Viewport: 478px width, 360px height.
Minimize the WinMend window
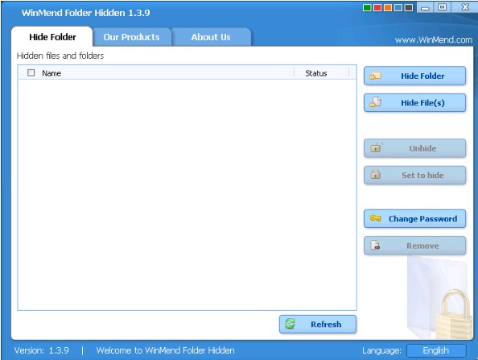coord(425,7)
